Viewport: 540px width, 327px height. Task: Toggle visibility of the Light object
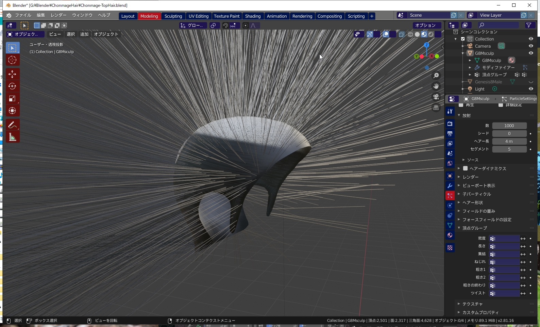[x=530, y=89]
